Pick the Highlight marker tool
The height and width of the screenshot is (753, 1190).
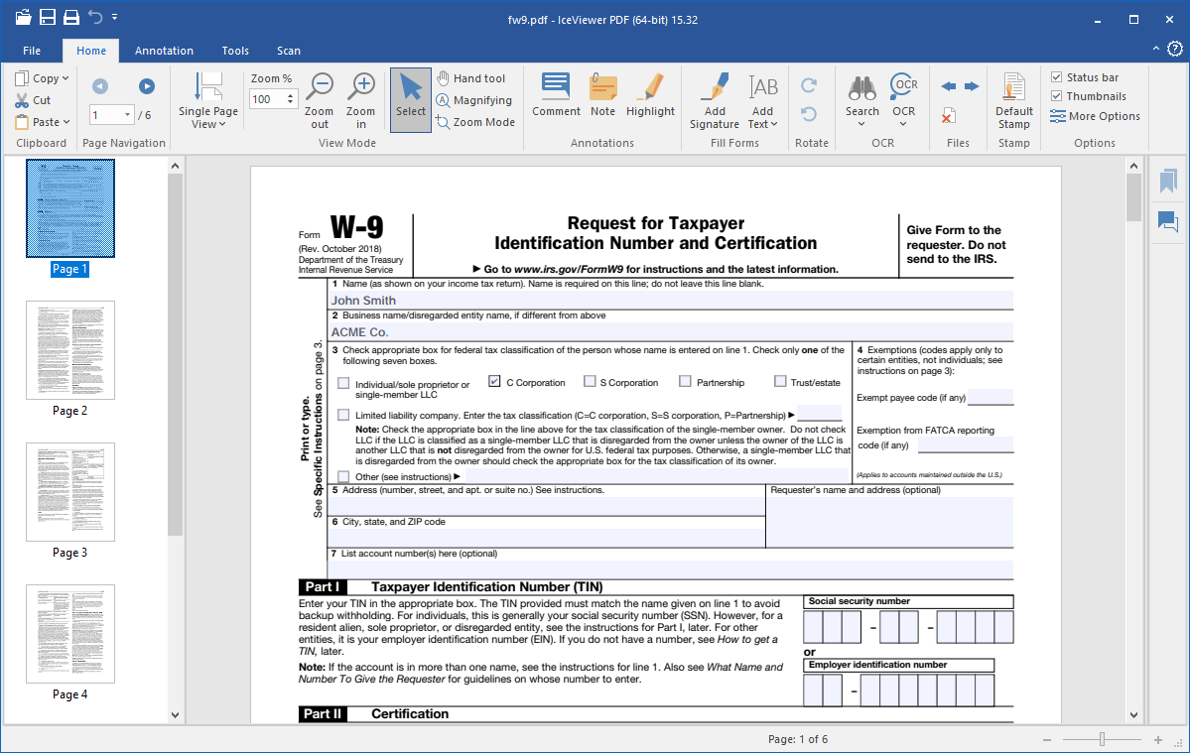point(650,95)
